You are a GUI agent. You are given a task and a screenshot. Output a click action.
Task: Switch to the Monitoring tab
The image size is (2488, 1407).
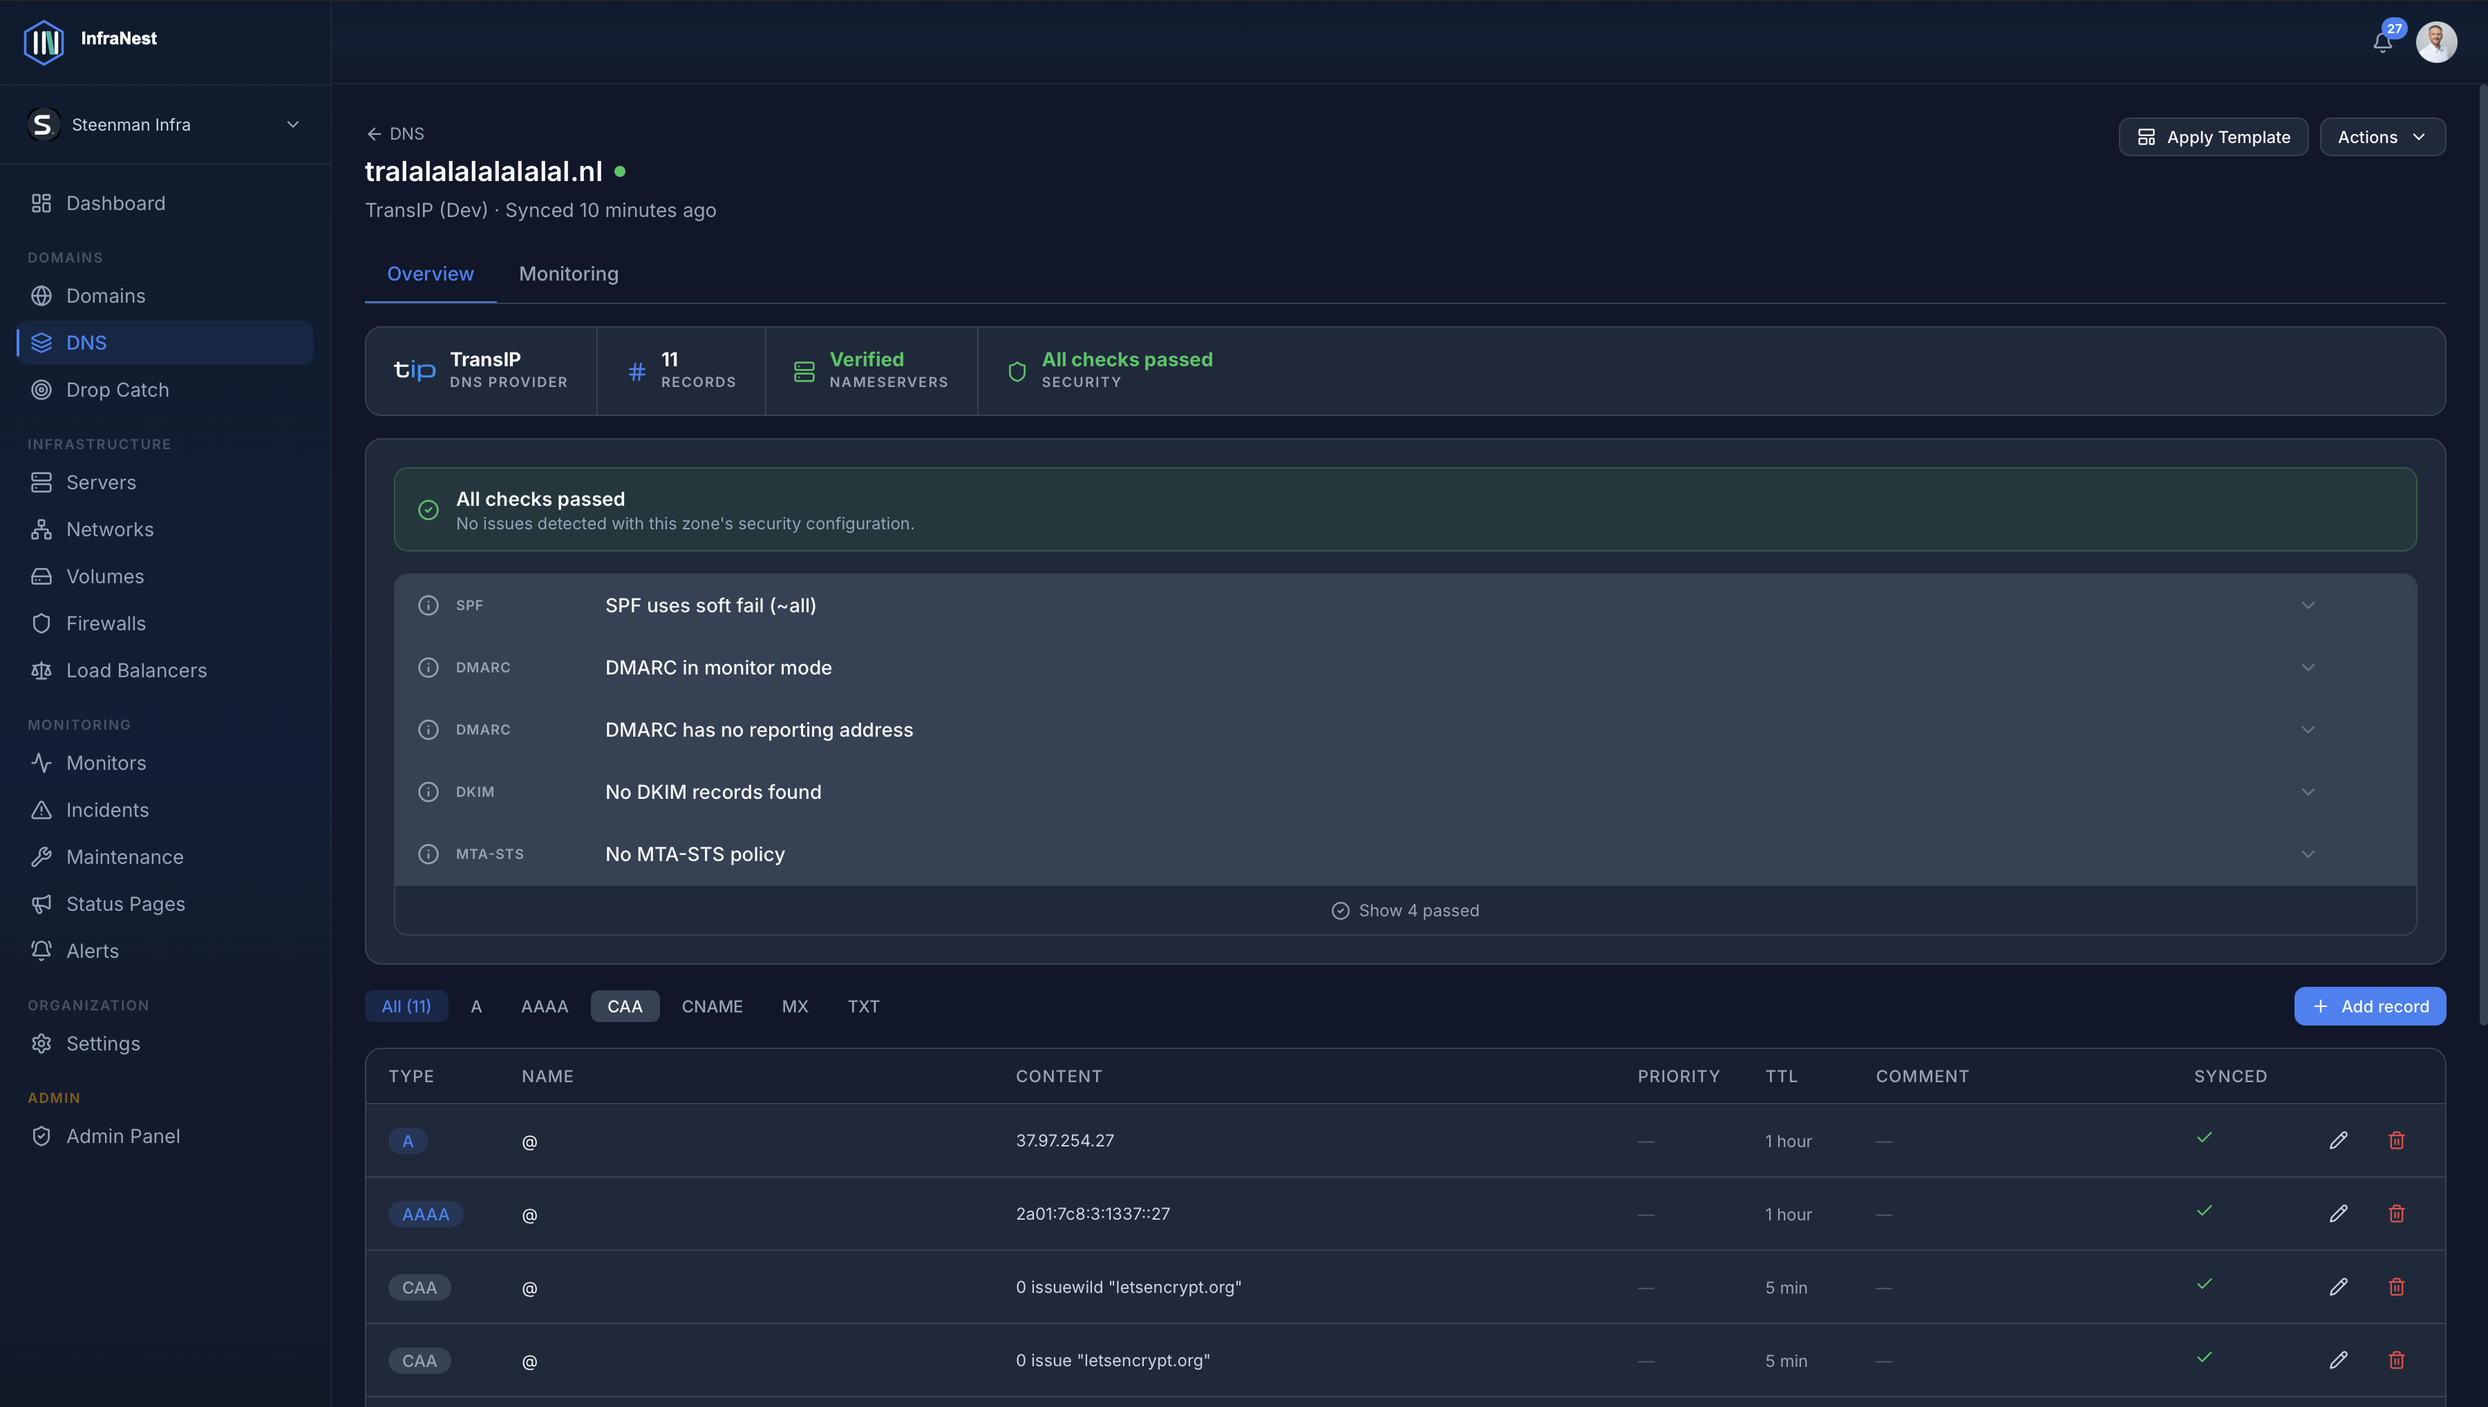[569, 274]
